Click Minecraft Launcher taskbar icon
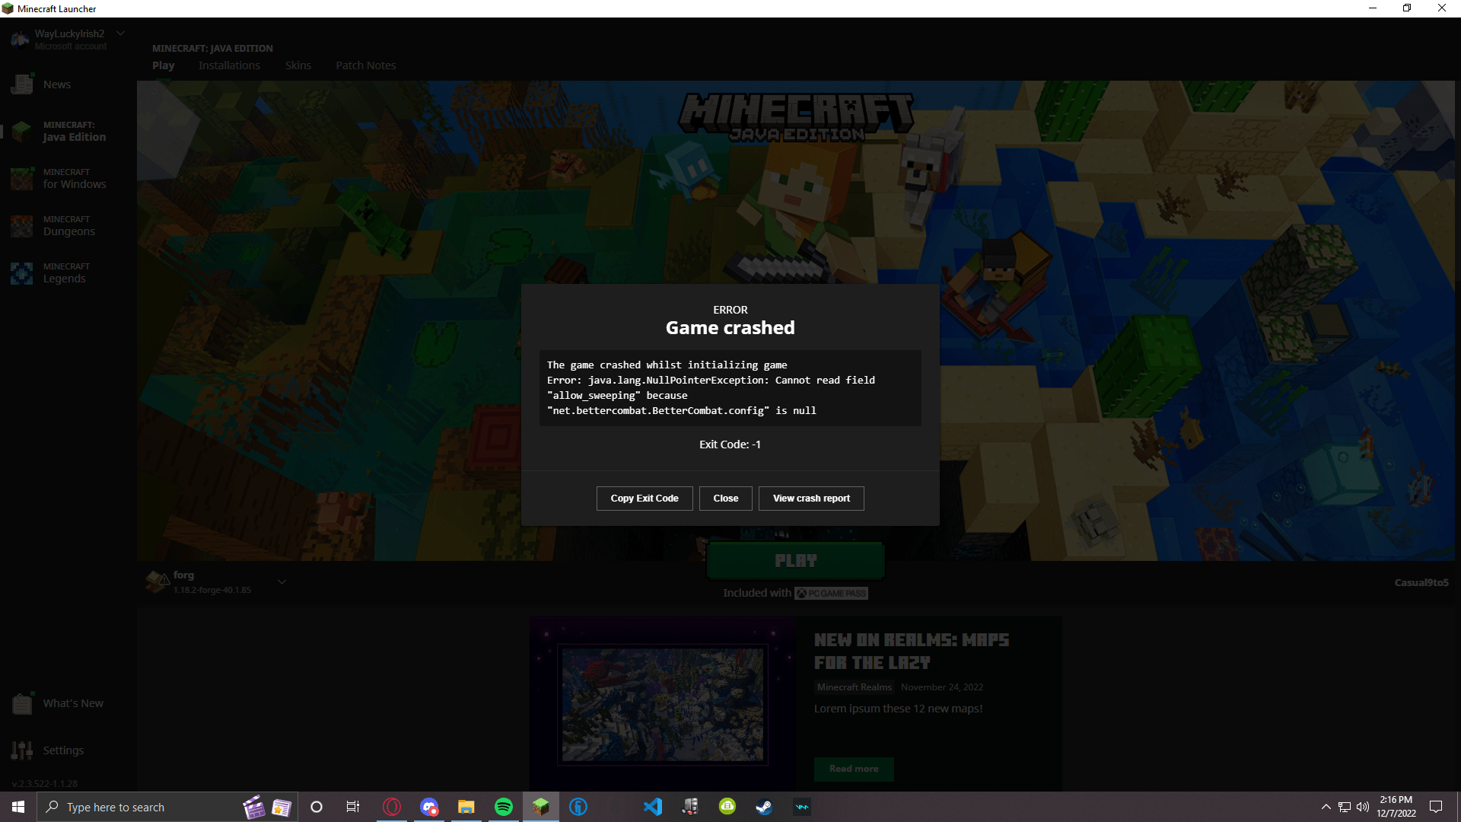1461x822 pixels. pyautogui.click(x=541, y=807)
